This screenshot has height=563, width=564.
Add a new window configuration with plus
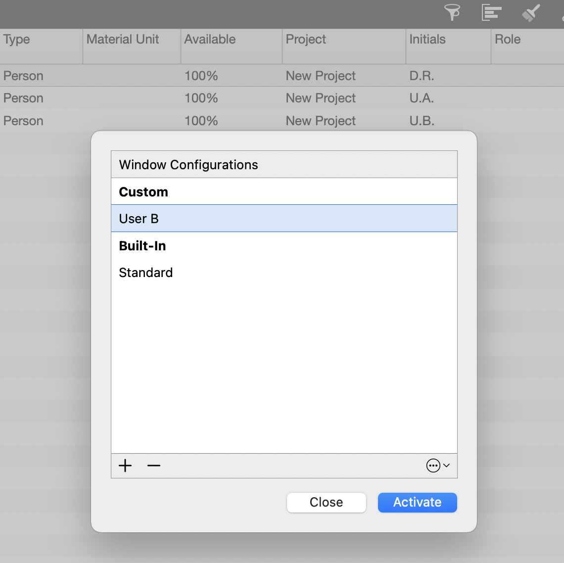click(x=125, y=466)
